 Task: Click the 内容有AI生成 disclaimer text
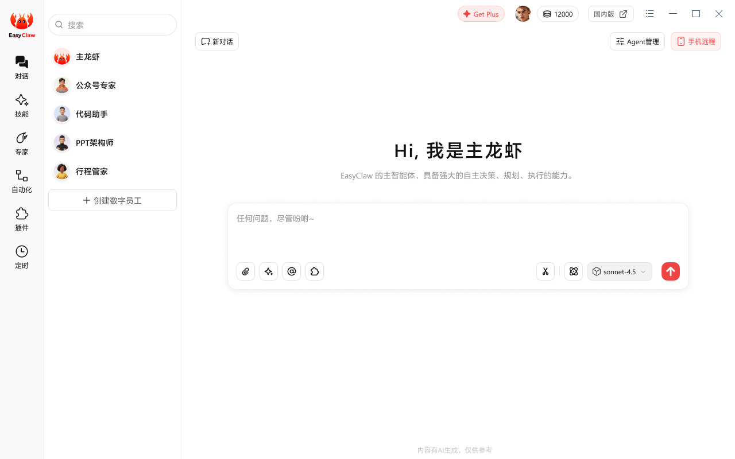click(455, 450)
